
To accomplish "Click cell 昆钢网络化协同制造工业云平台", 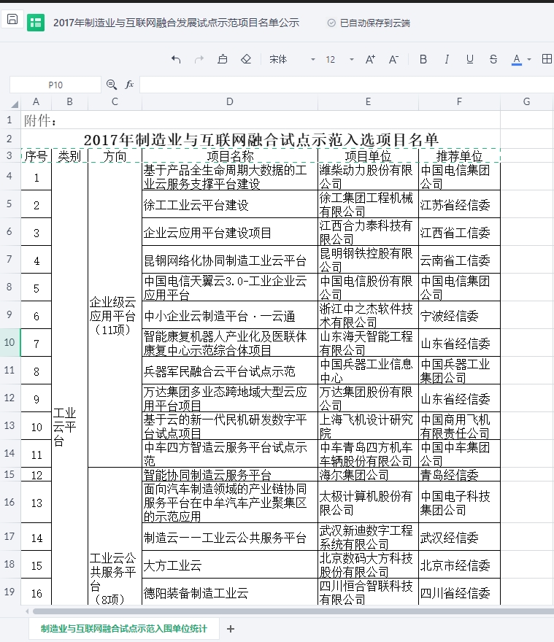I will (x=230, y=260).
